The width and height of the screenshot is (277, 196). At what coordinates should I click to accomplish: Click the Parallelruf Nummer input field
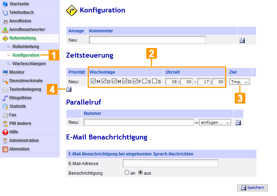138,122
